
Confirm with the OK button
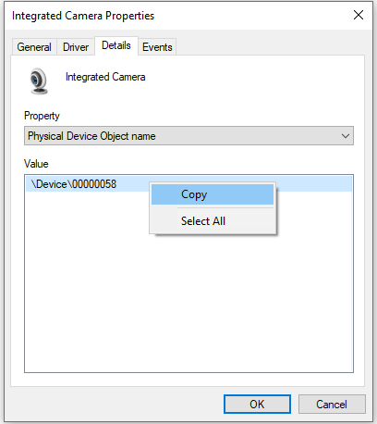(257, 405)
